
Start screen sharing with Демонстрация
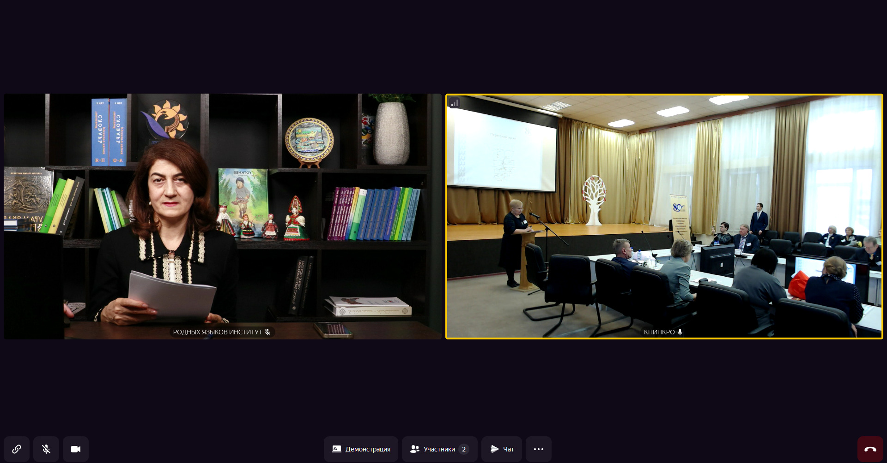click(x=361, y=449)
